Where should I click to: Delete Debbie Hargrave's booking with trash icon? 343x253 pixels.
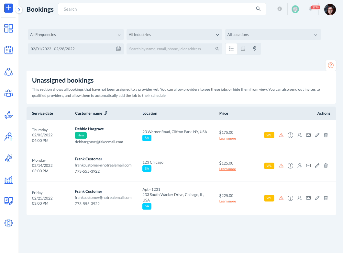pyautogui.click(x=326, y=135)
